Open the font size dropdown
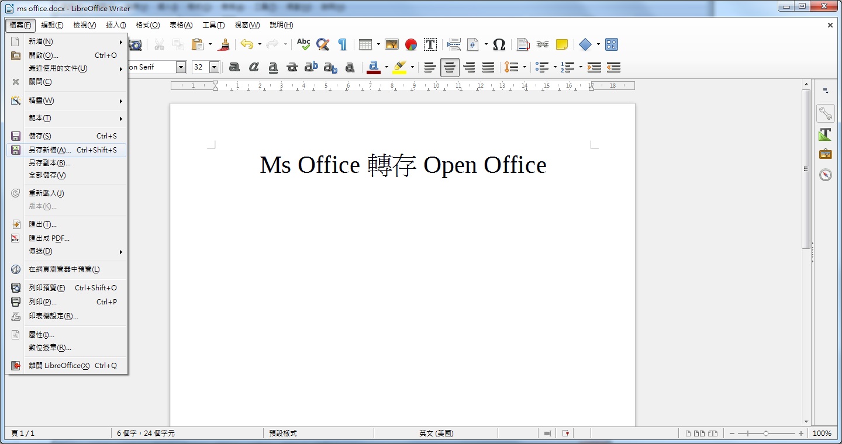The height and width of the screenshot is (444, 842). (x=214, y=67)
